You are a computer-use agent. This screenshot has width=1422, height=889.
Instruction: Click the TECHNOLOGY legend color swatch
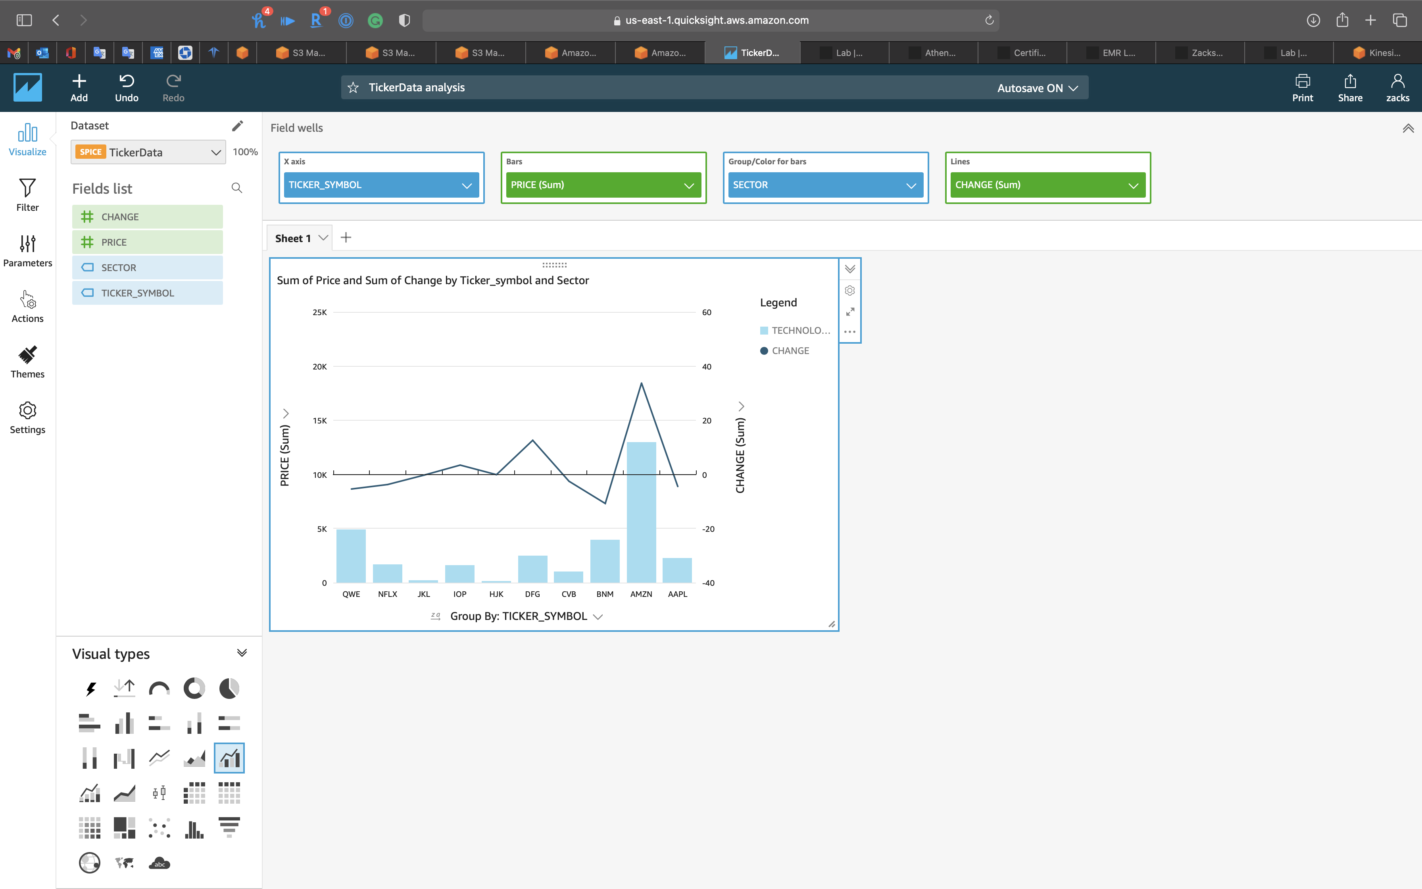tap(764, 331)
